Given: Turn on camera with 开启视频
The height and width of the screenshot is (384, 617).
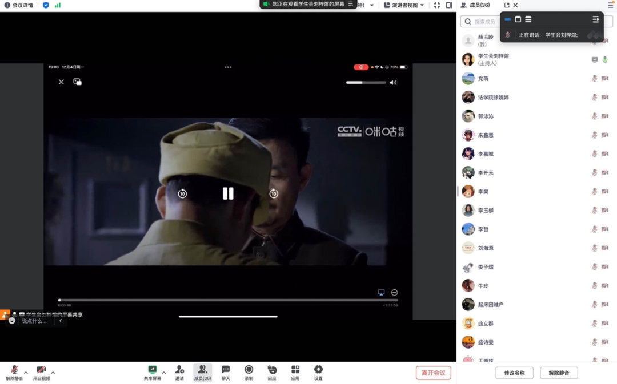Looking at the screenshot, I should coord(41,371).
